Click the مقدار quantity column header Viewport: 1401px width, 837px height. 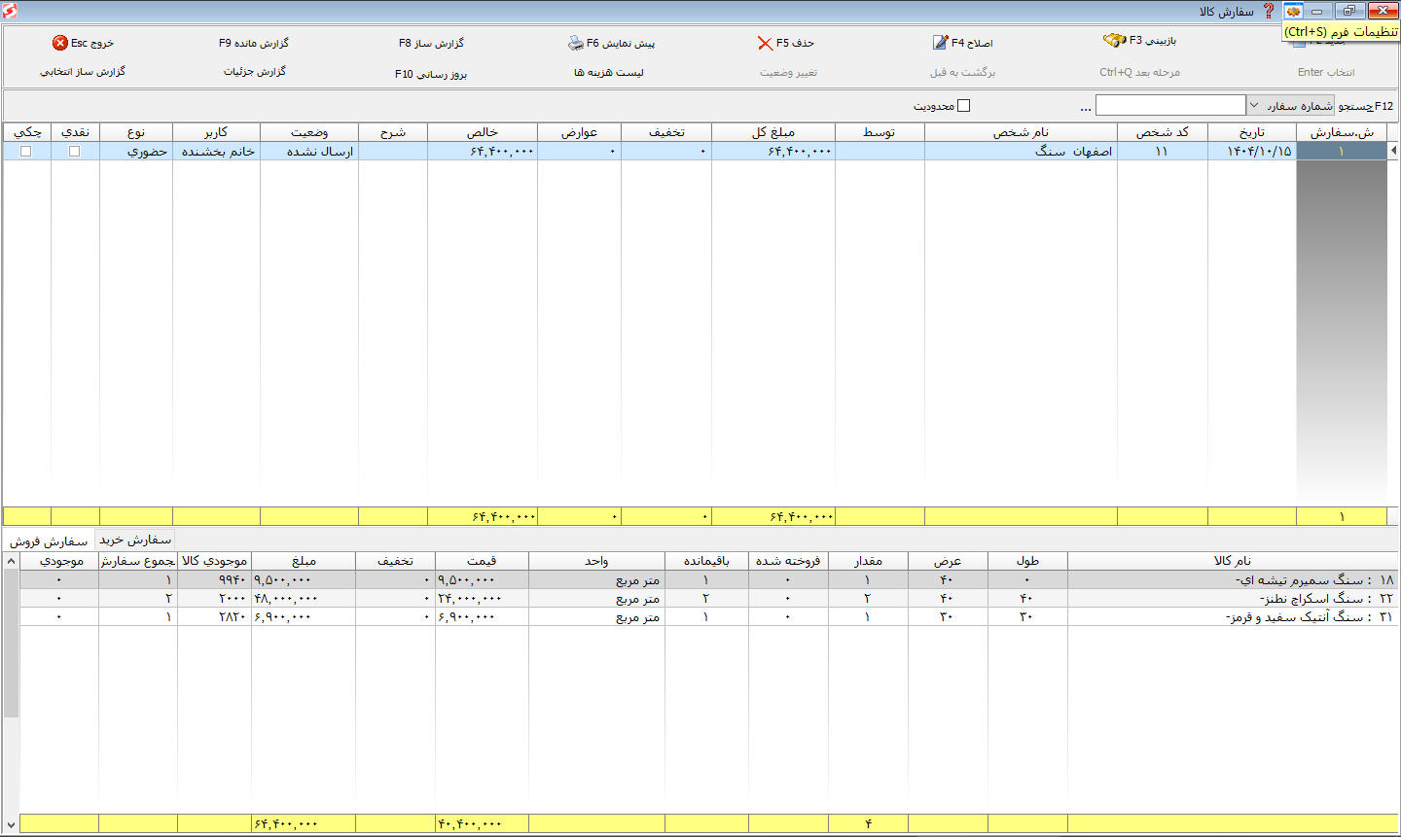pyautogui.click(x=868, y=561)
